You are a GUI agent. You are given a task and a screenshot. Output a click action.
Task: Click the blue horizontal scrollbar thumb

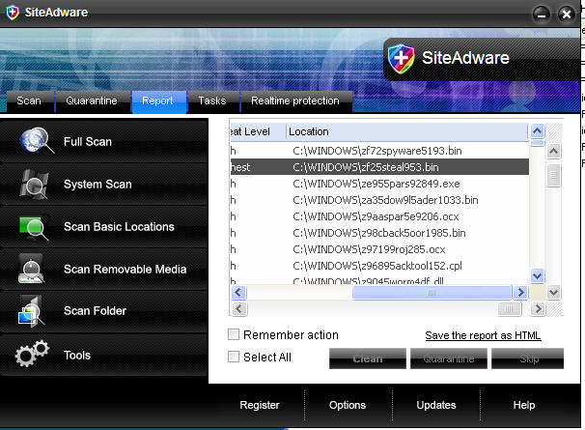[x=432, y=292]
